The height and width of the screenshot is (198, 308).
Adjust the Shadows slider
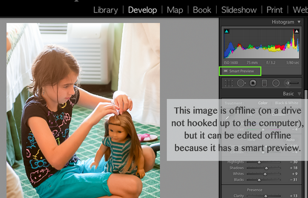coord(264,168)
